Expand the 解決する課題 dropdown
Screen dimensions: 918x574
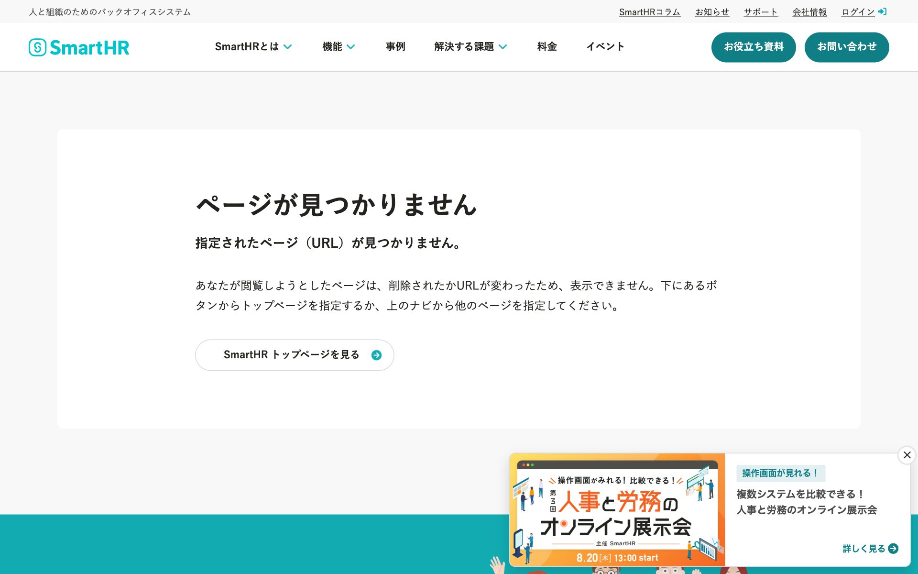coord(470,47)
